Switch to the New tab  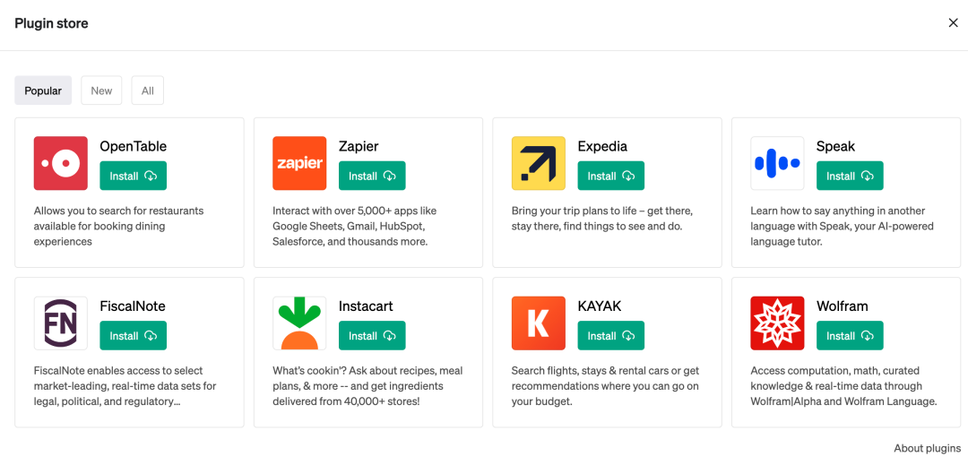pyautogui.click(x=101, y=90)
